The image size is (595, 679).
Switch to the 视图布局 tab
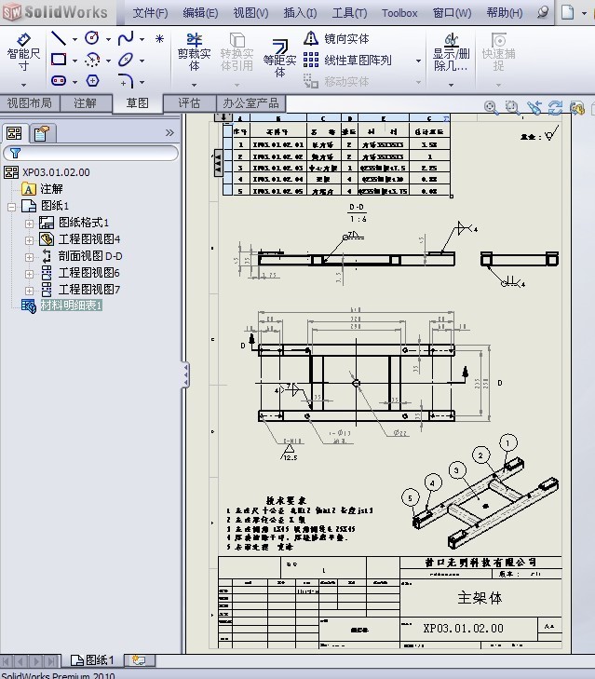pyautogui.click(x=30, y=103)
